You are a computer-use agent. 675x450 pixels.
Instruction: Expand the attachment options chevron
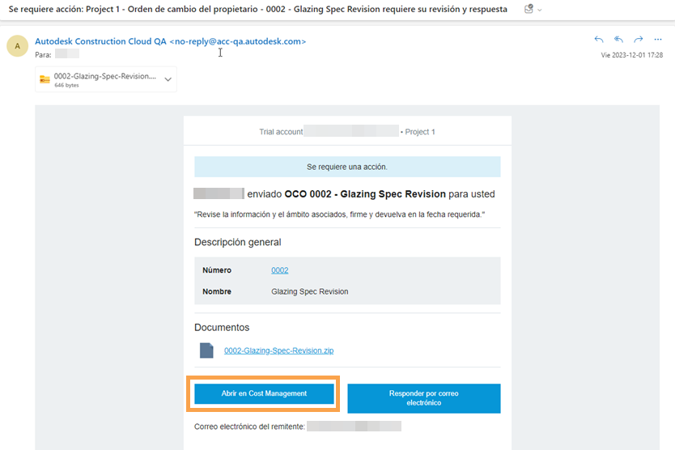168,79
